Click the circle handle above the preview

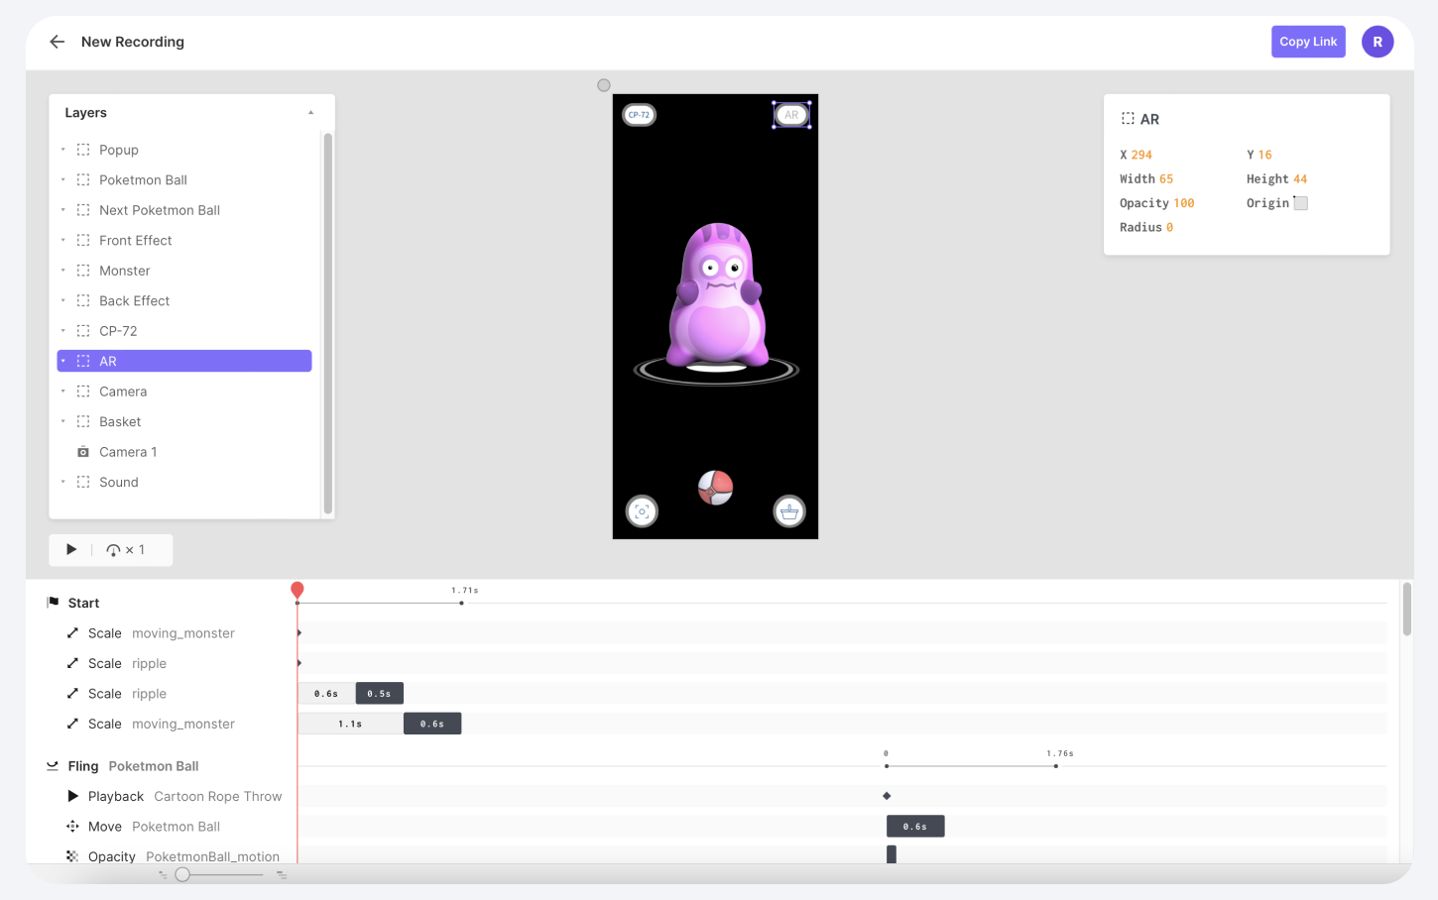click(x=604, y=85)
